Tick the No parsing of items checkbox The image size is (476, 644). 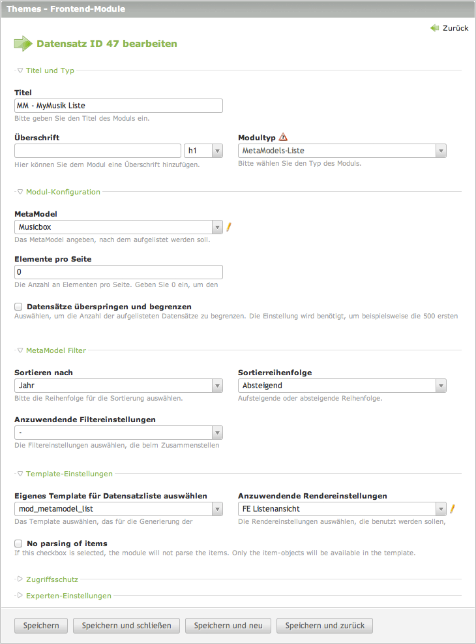point(19,543)
